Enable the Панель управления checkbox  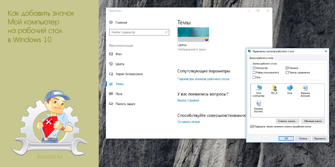click(287, 73)
